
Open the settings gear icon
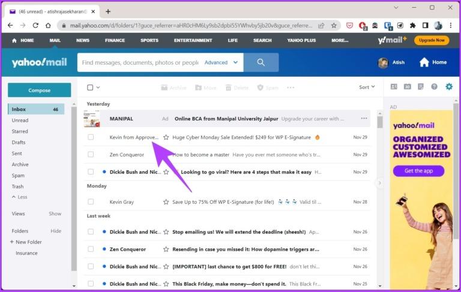click(449, 87)
